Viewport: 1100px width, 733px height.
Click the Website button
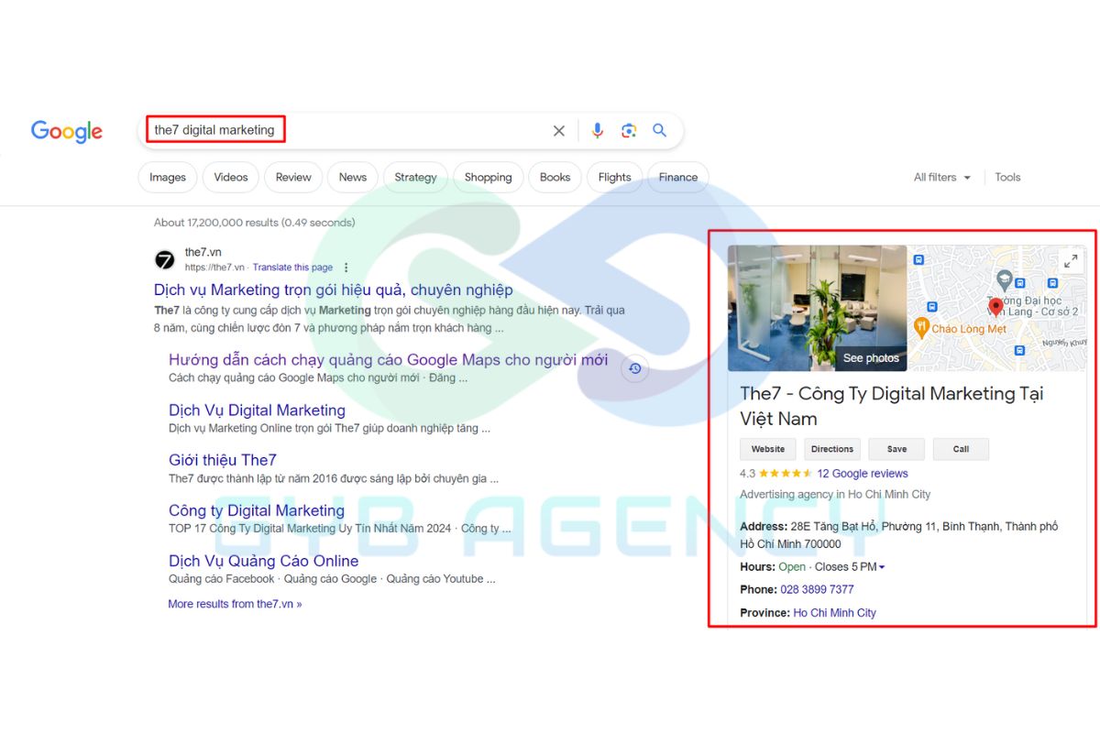click(x=768, y=449)
